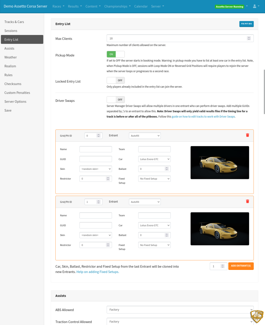Click the Add Entrant(s) button

click(241, 266)
